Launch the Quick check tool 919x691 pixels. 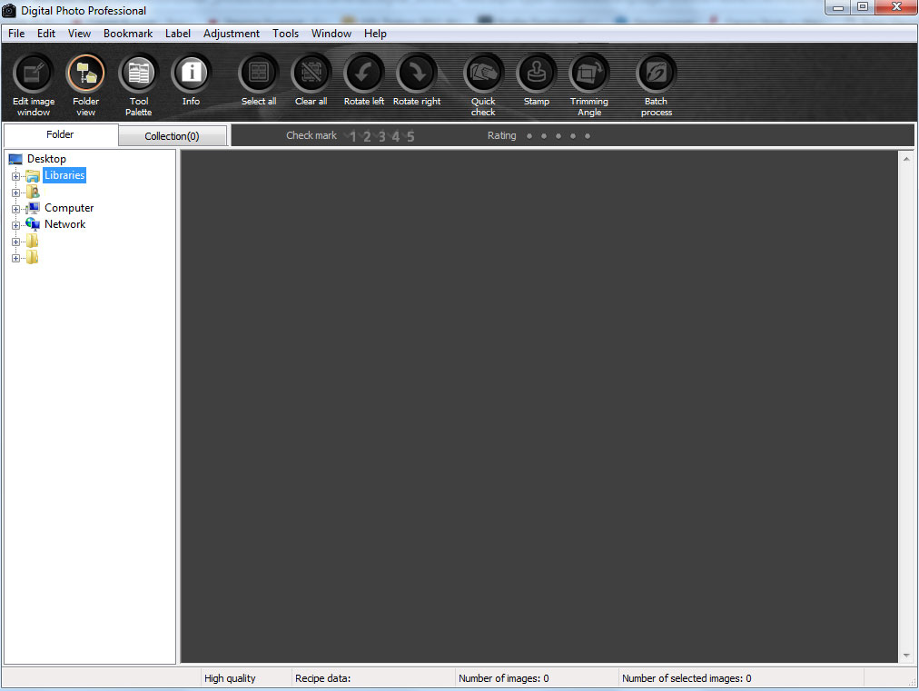483,74
